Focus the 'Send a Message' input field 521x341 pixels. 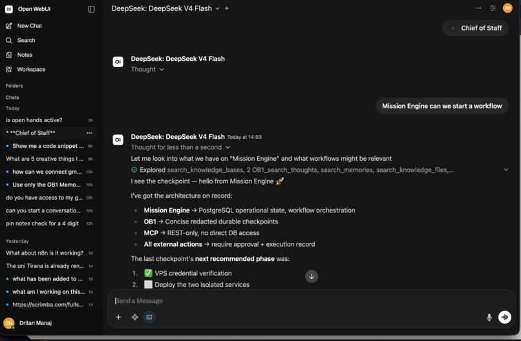[x=311, y=301]
